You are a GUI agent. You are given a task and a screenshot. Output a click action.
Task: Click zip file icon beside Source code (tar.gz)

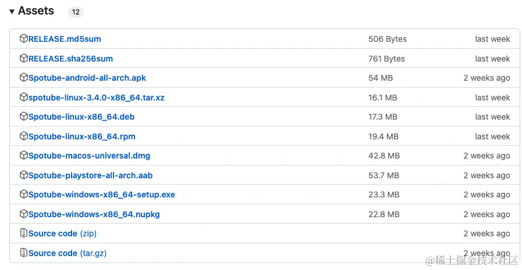point(24,253)
